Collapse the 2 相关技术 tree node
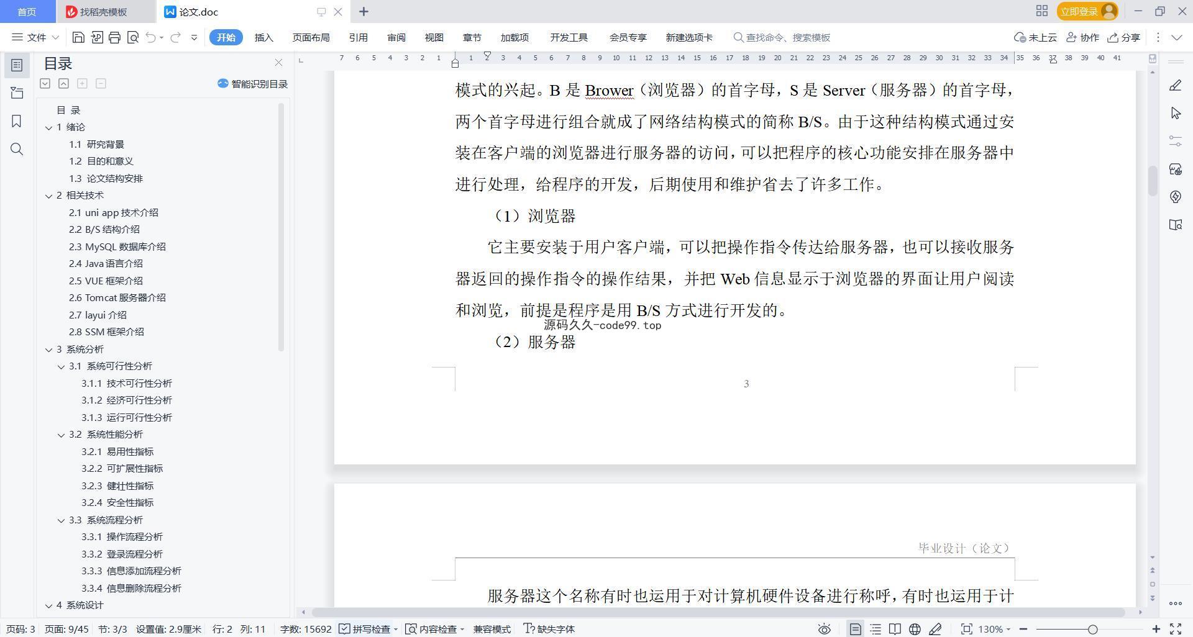1193x637 pixels. click(48, 196)
